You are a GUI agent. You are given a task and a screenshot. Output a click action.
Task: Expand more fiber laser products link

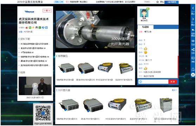(175, 90)
